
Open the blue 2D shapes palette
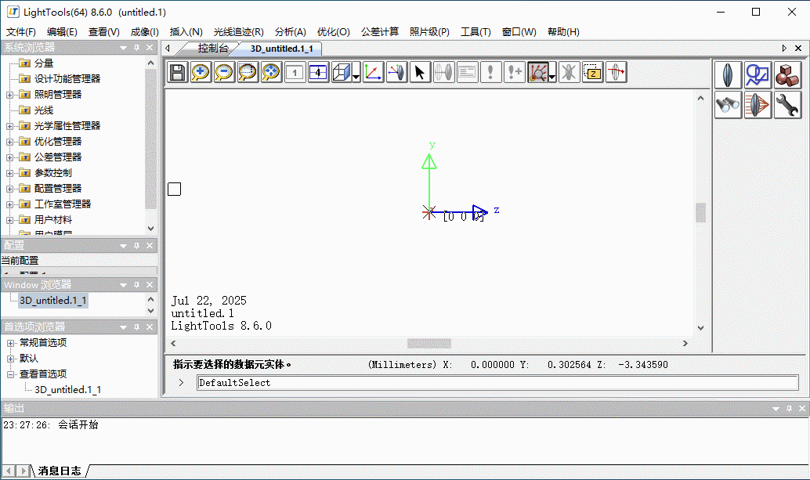point(758,75)
